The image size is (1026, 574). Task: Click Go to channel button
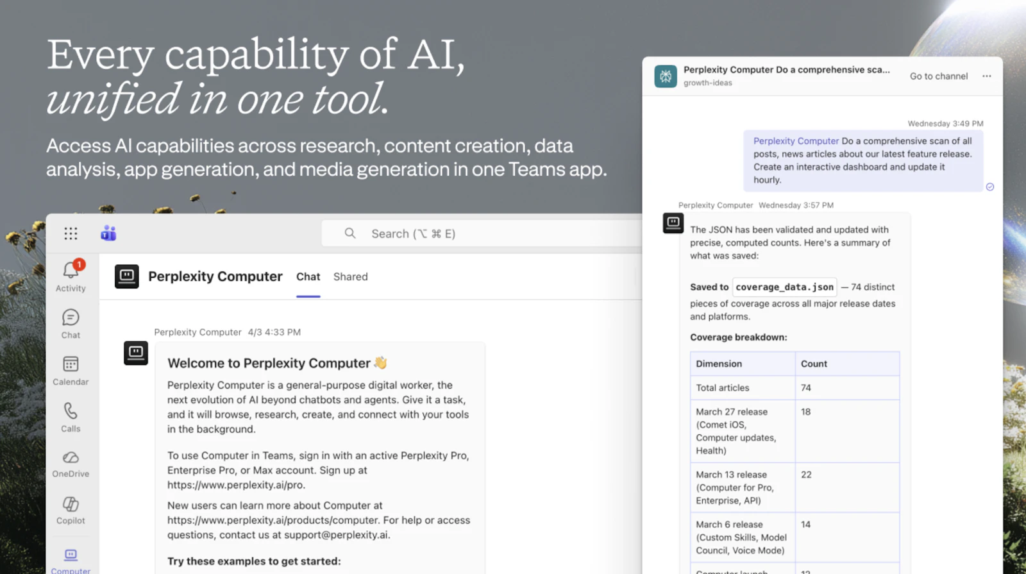pos(939,76)
